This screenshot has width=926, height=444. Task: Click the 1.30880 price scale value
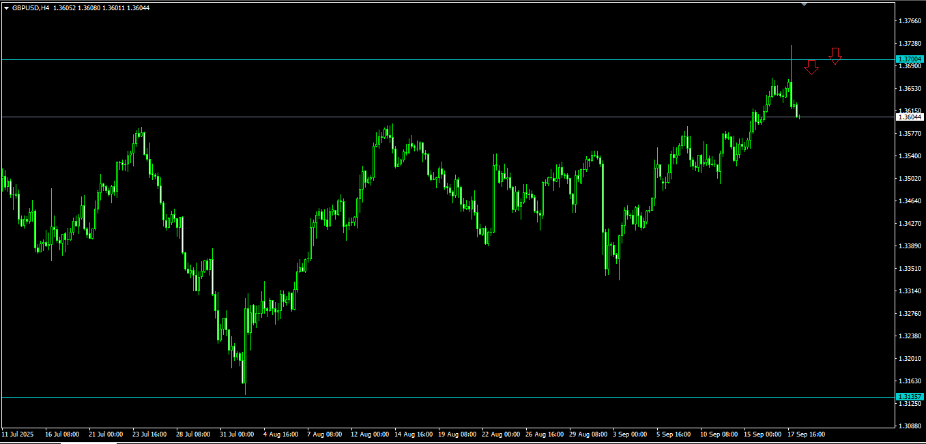(911, 426)
